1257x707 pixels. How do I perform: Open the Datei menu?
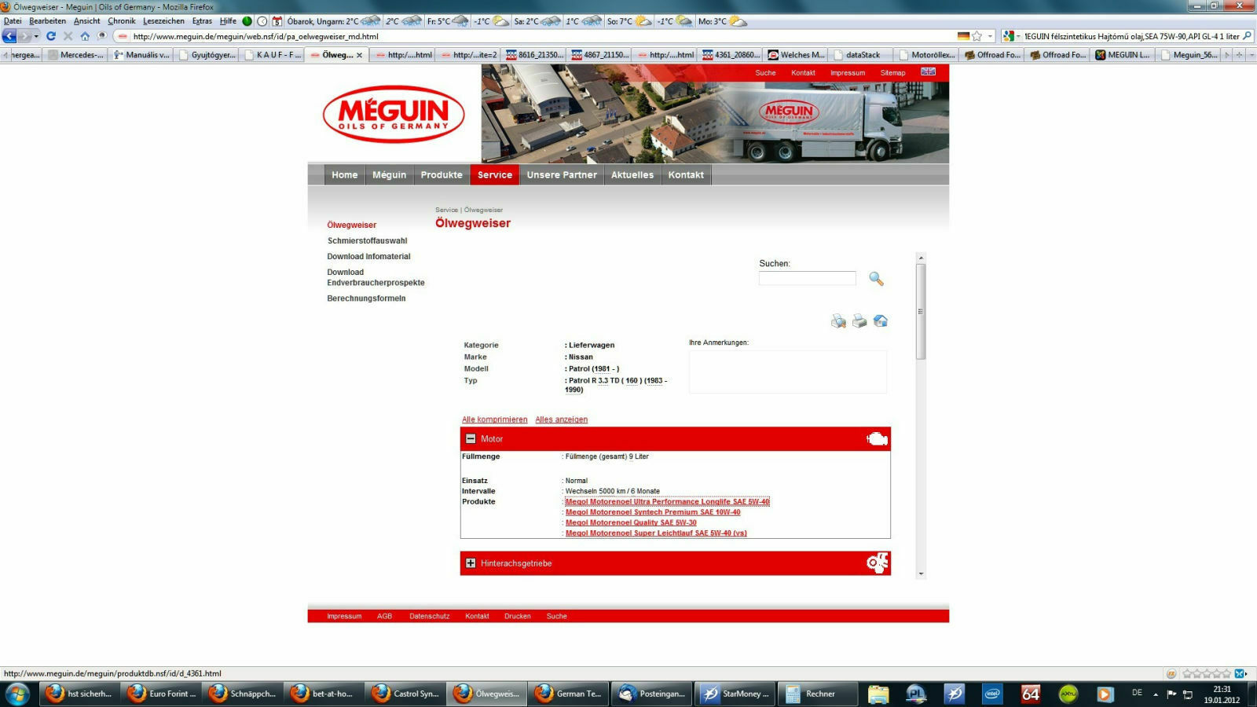tap(13, 21)
